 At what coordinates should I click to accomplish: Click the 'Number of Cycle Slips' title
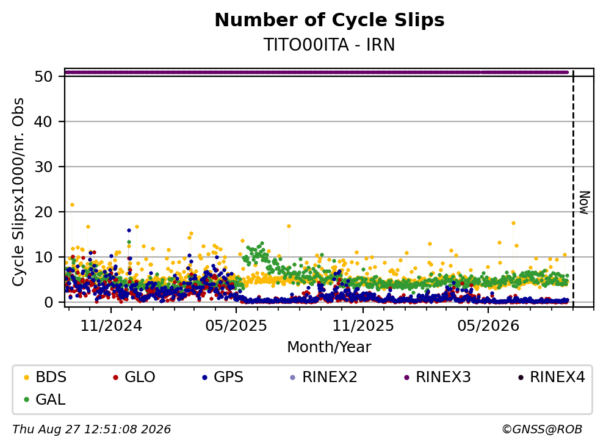330,20
